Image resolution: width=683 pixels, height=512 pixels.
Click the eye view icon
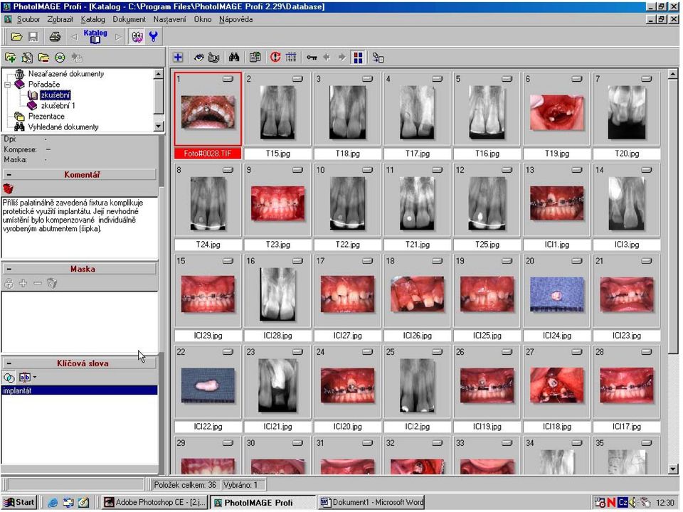point(198,58)
